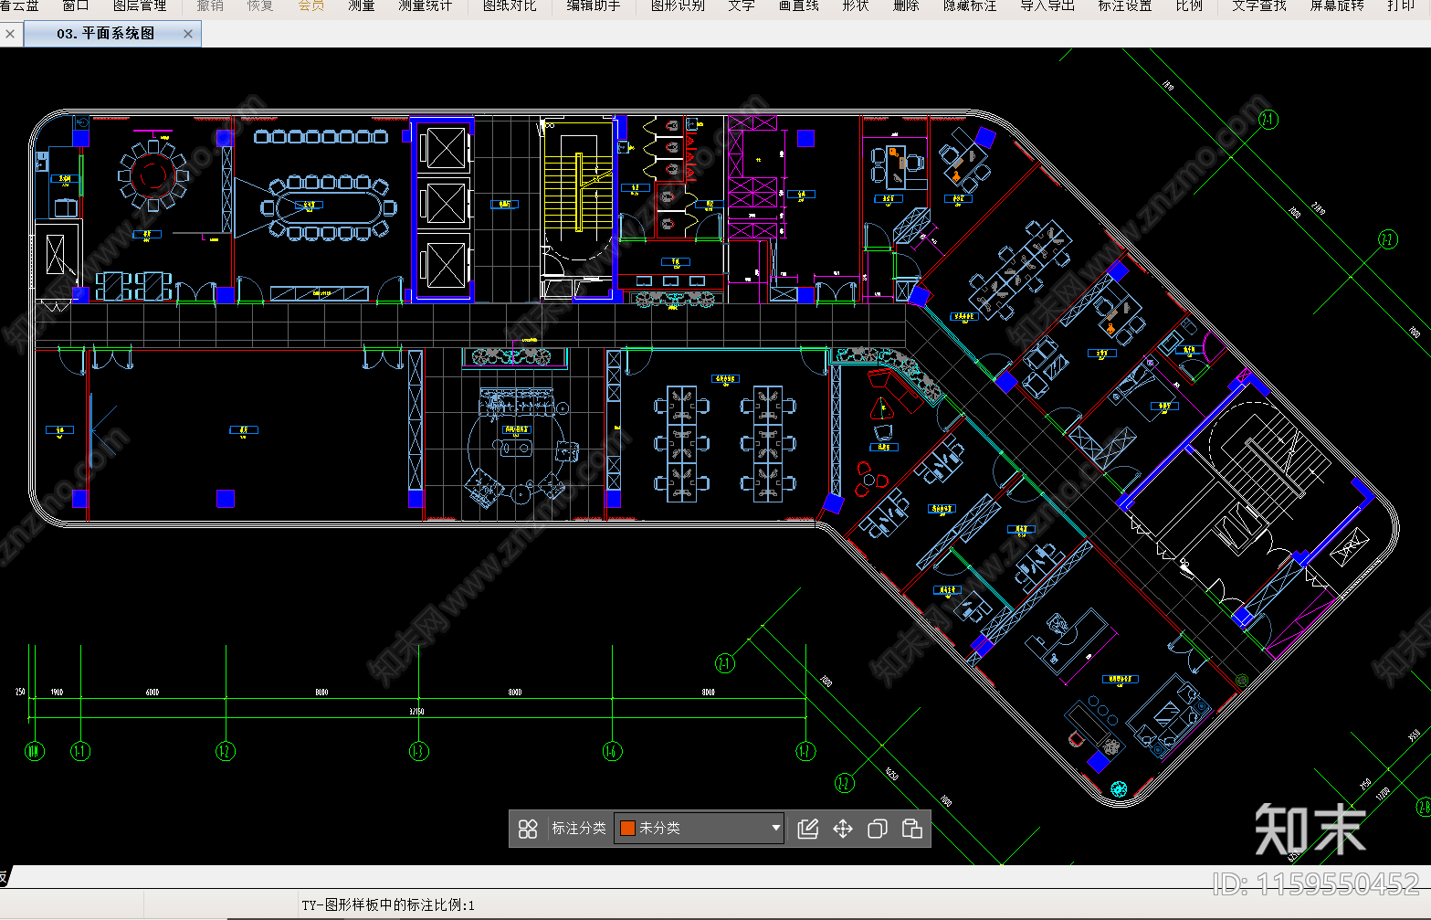
Task: Open 图纸对比 drawing comparison
Action: pyautogui.click(x=510, y=5)
